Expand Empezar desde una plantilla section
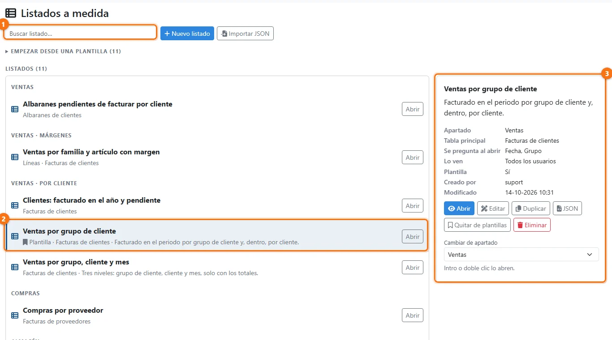The height and width of the screenshot is (340, 612). pyautogui.click(x=63, y=51)
